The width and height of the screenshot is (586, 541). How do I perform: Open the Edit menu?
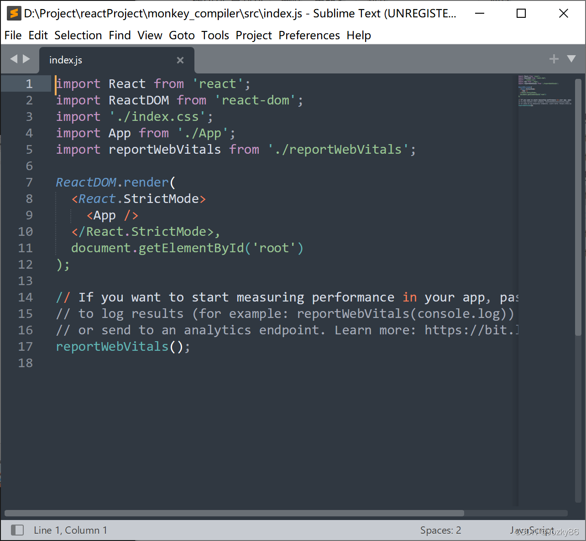click(x=38, y=35)
